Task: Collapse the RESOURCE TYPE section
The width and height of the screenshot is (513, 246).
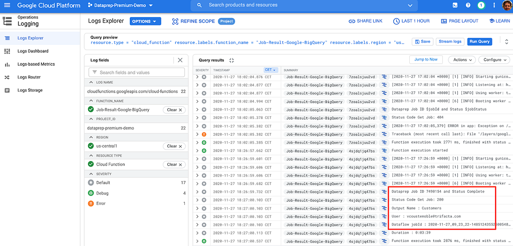Action: coord(91,156)
